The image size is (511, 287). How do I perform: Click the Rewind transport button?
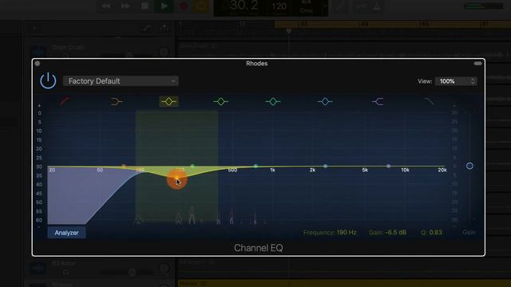106,6
